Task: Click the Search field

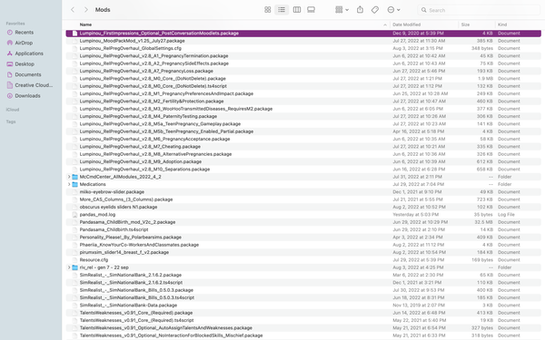Action: [x=480, y=10]
